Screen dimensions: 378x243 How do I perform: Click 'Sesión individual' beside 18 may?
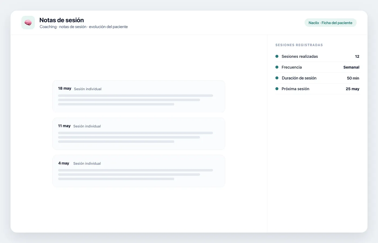[x=88, y=89]
